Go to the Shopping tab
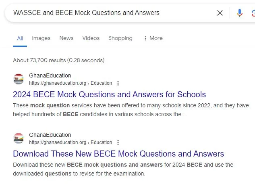This screenshot has height=184, width=255. click(x=120, y=38)
